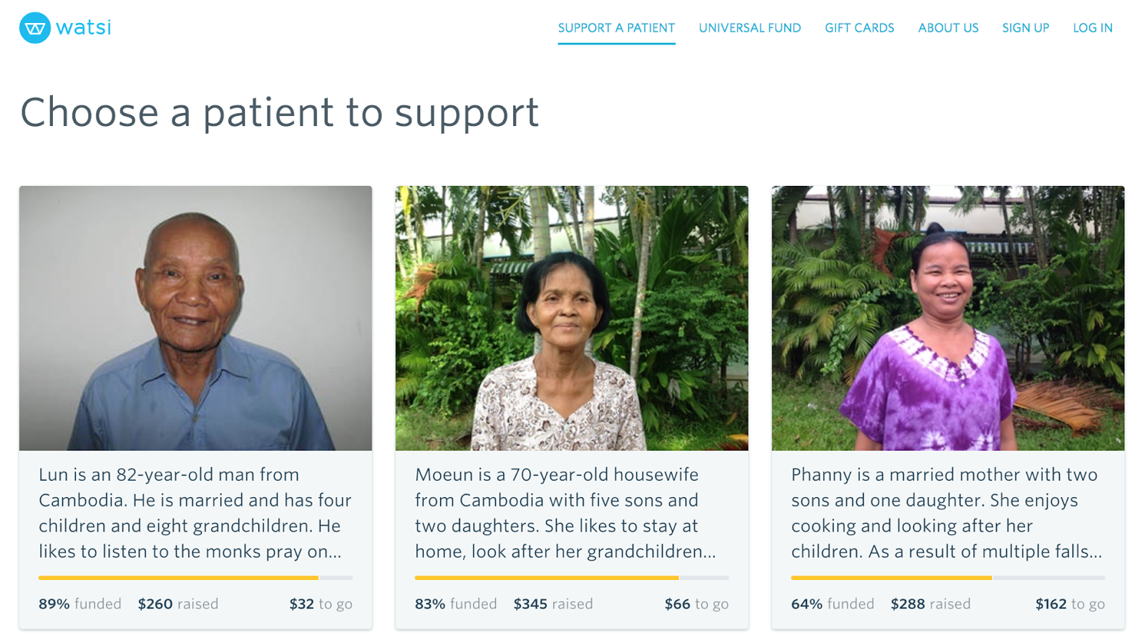Open Moeun's patient photo
Image resolution: width=1145 pixels, height=643 pixels.
571,318
